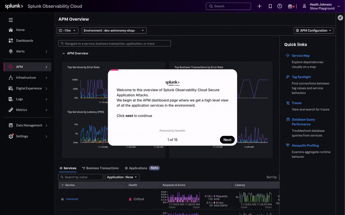345x215 pixels.
Task: Open the user account menu chevron
Action: [339, 6]
